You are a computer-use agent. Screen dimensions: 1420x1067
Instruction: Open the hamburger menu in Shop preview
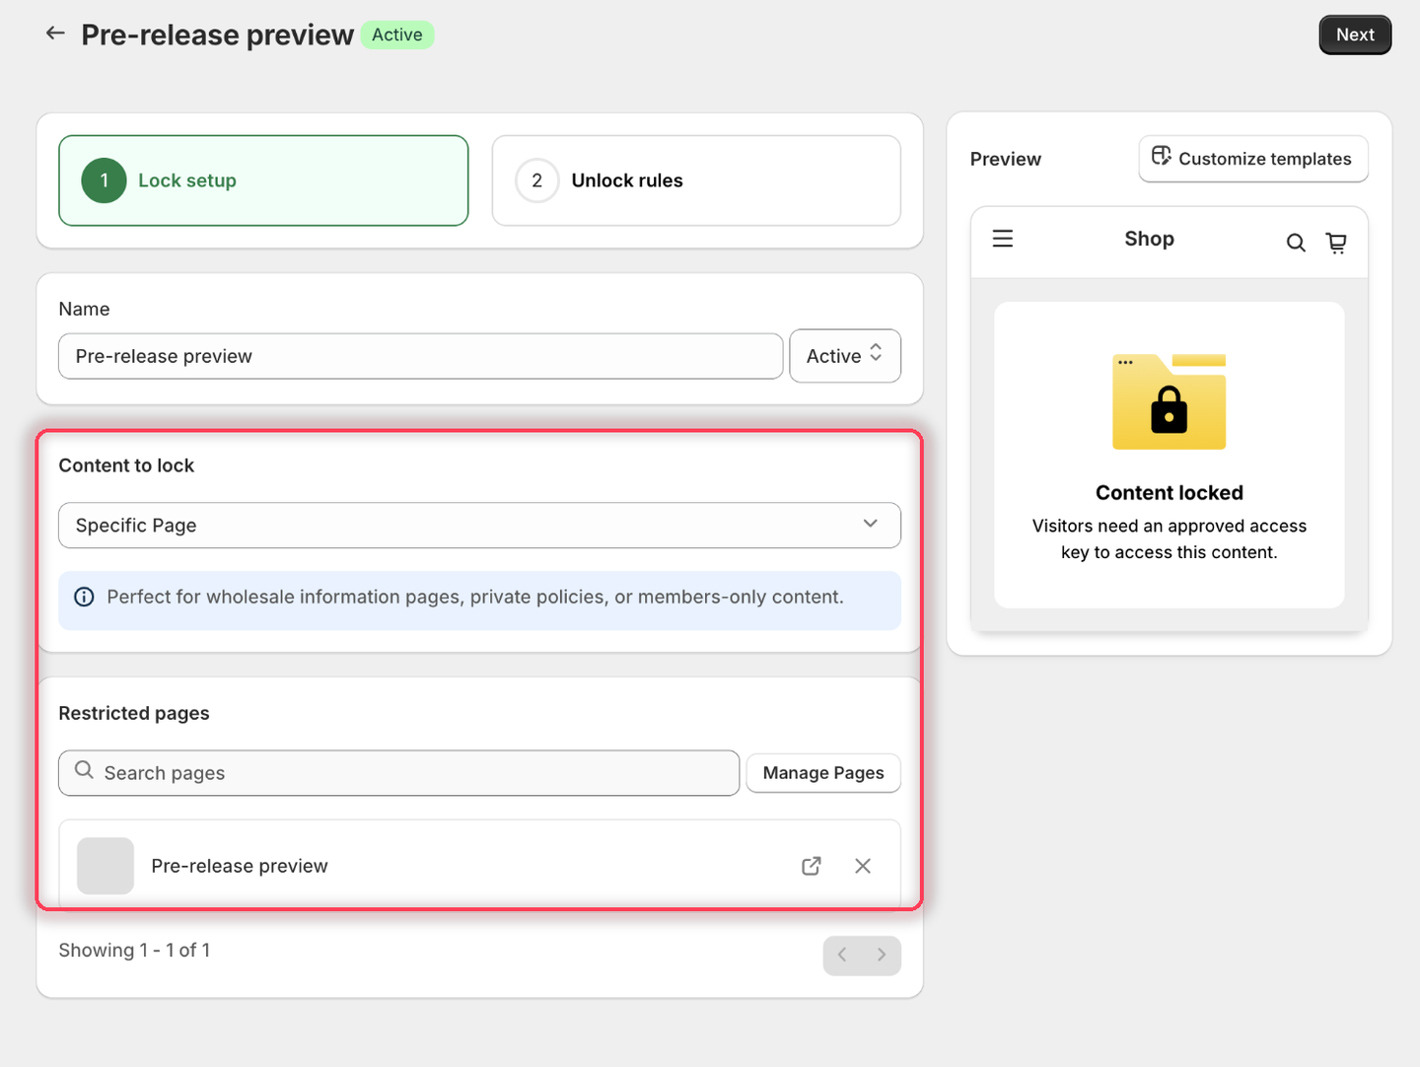coord(1003,239)
